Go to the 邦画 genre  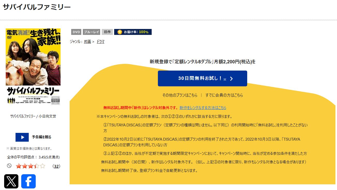click(87, 42)
